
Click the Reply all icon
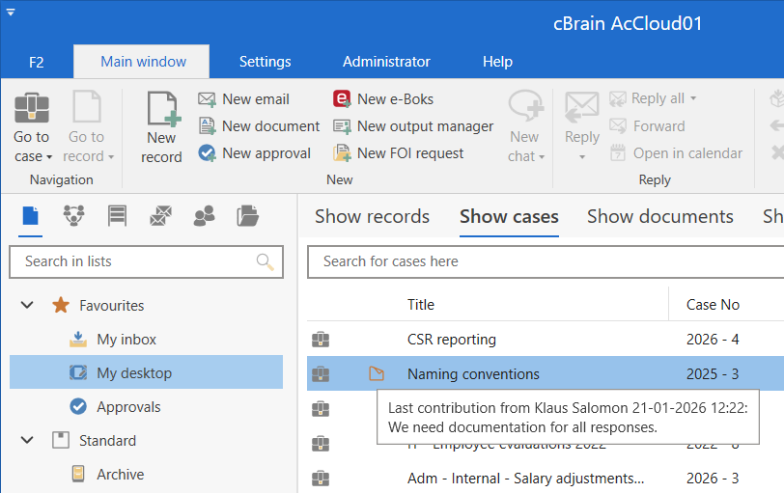(618, 99)
